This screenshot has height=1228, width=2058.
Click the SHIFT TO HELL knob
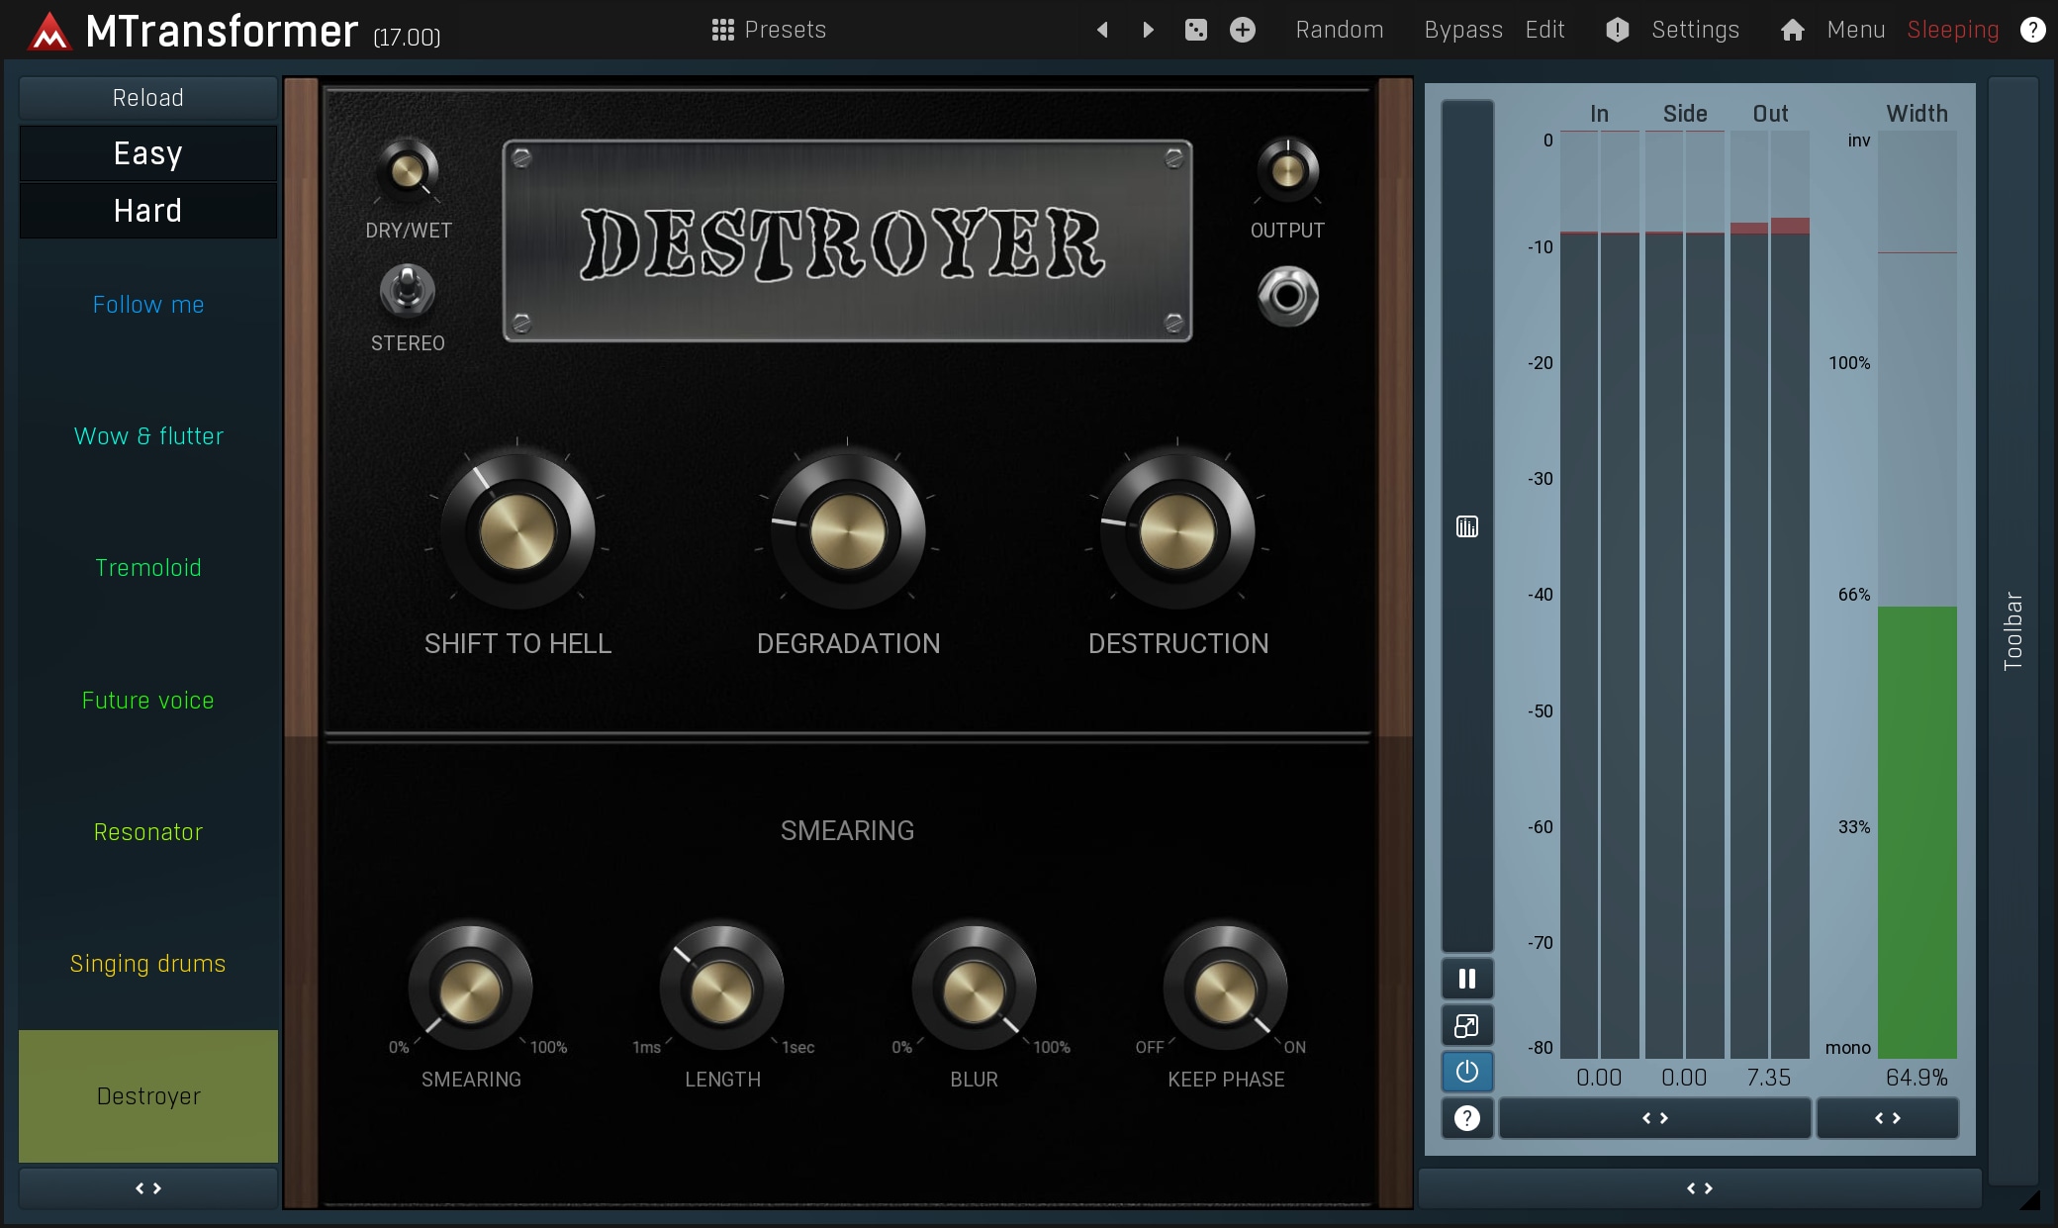pyautogui.click(x=517, y=531)
